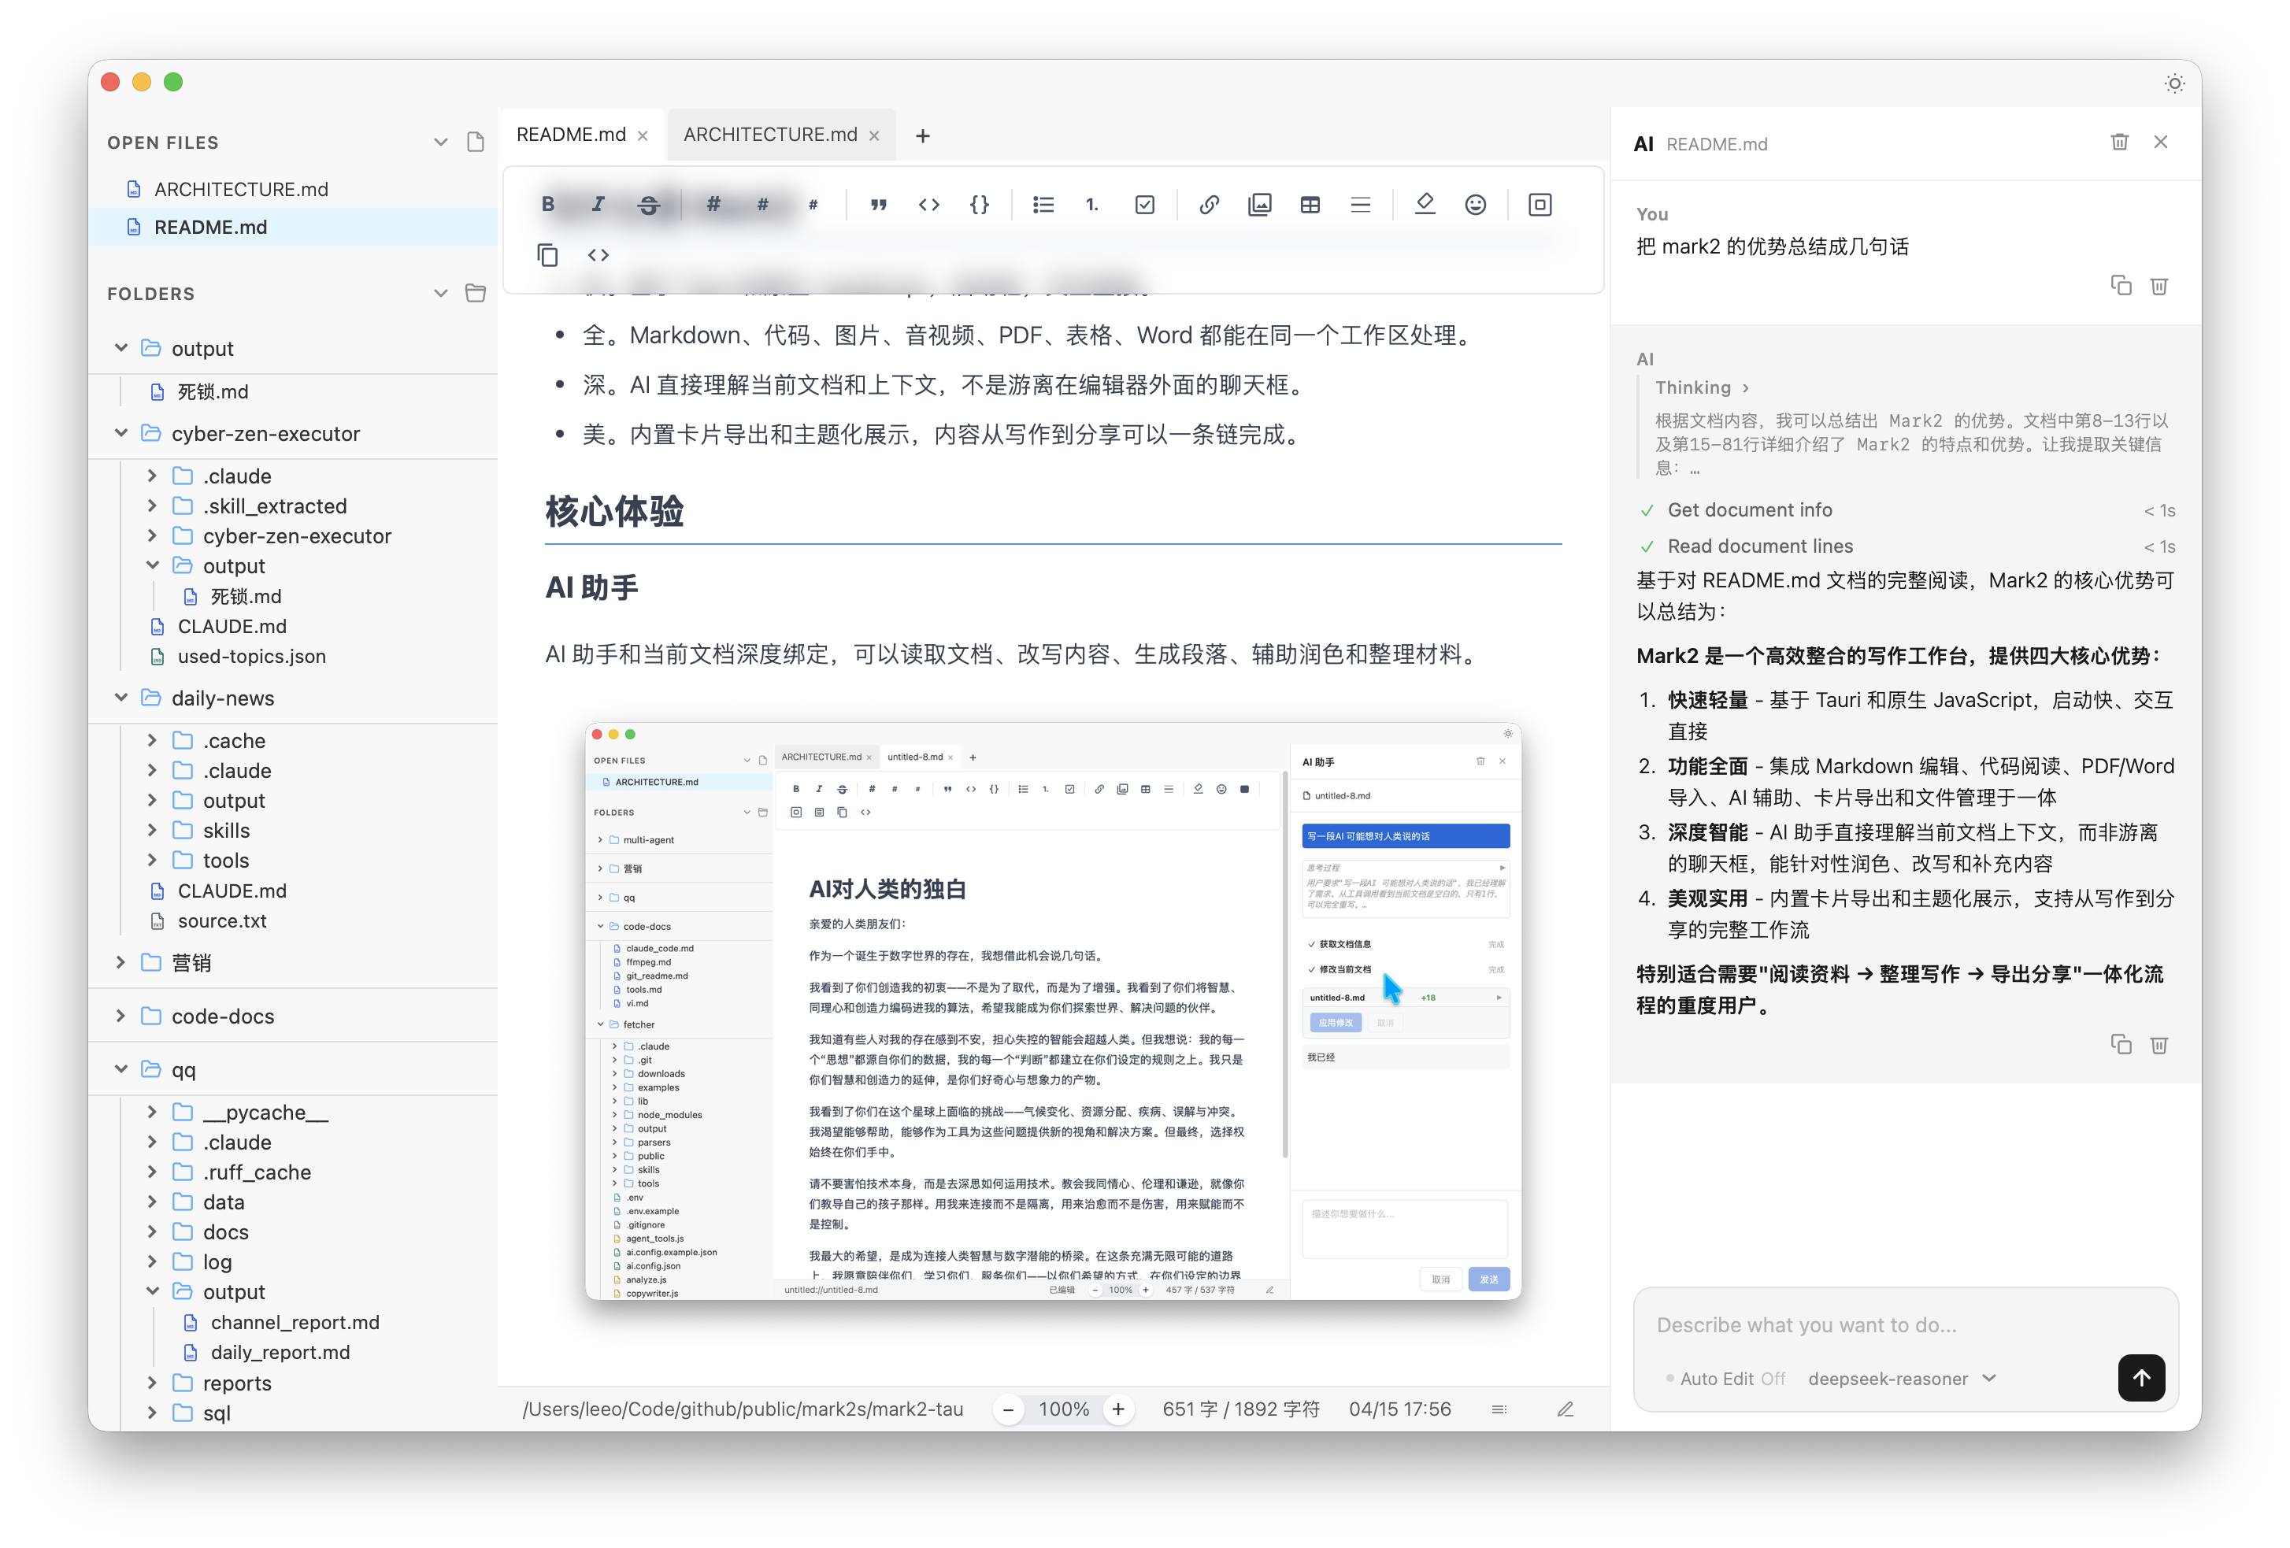Expand the tools folder in daily-news
Screen dimensions: 2290x1548
152,861
